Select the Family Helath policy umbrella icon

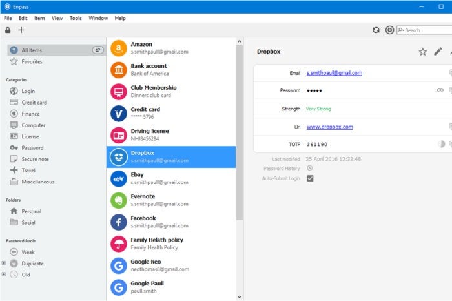click(x=118, y=244)
